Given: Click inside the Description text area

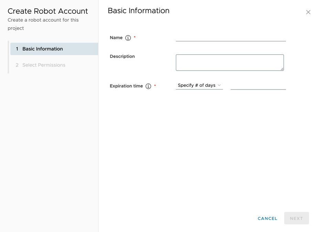Looking at the screenshot, I should click(x=230, y=62).
